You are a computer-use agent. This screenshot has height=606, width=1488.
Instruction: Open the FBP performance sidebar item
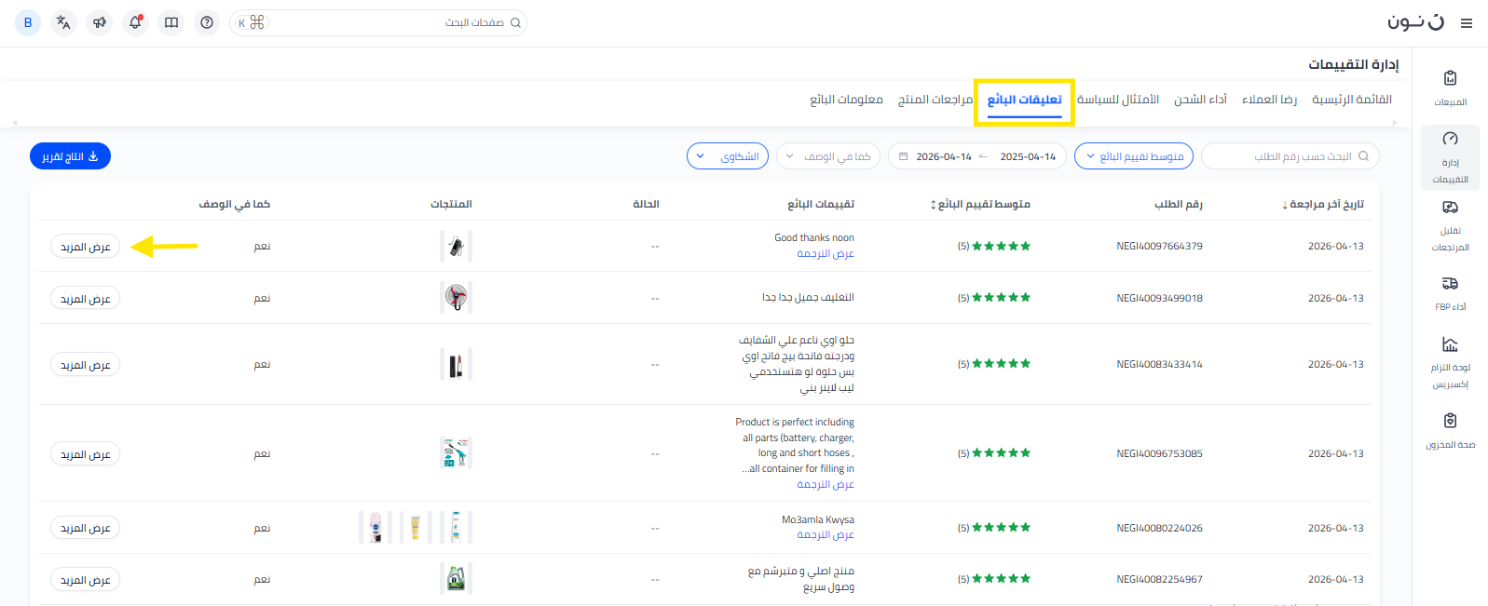coord(1450,292)
